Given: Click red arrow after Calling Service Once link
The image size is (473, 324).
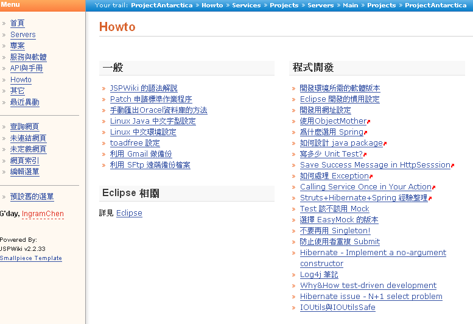Looking at the screenshot, I should click(433, 188).
